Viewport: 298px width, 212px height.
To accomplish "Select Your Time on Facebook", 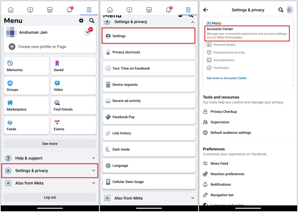I will (149, 68).
